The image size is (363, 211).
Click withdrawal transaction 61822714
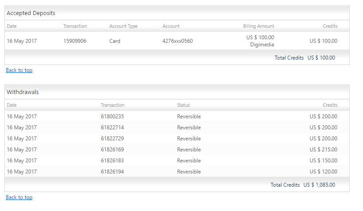point(112,128)
